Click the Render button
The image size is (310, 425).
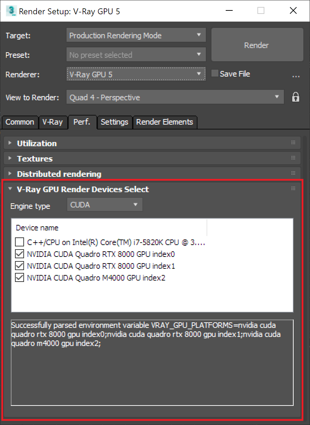click(x=257, y=45)
